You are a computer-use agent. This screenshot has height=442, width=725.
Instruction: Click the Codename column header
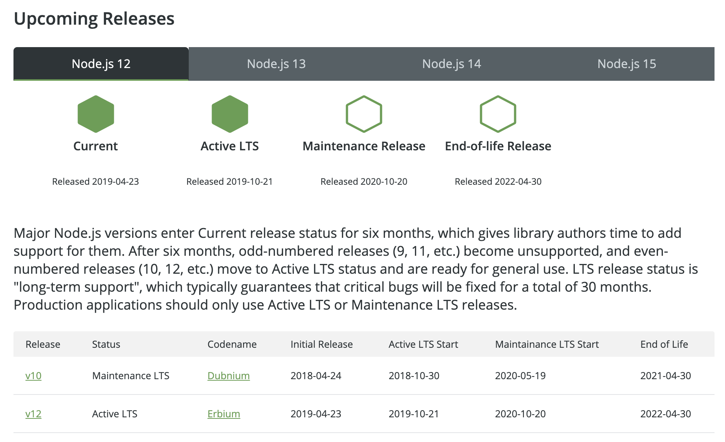click(232, 344)
